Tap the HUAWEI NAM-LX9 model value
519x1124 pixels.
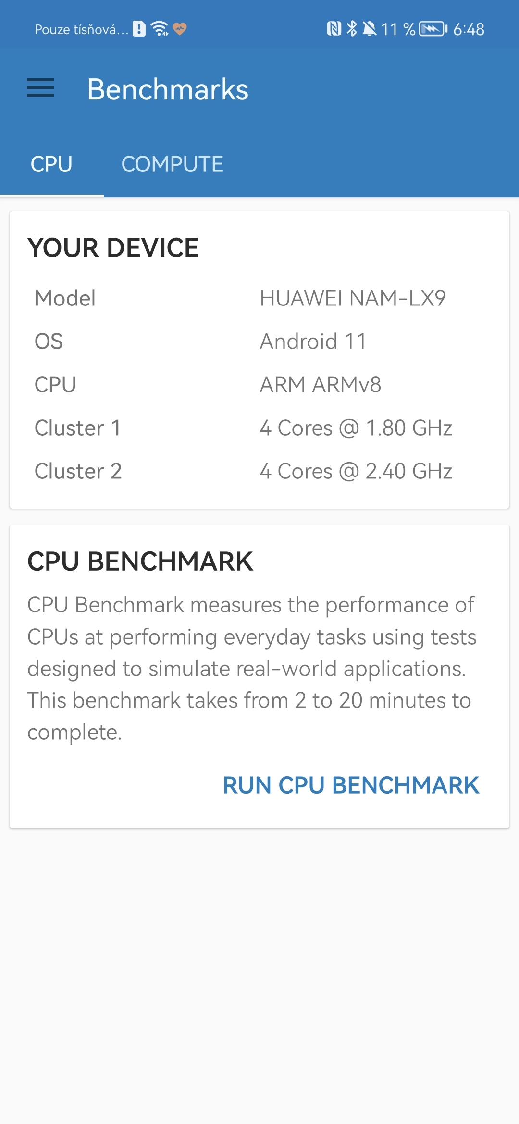(x=353, y=298)
